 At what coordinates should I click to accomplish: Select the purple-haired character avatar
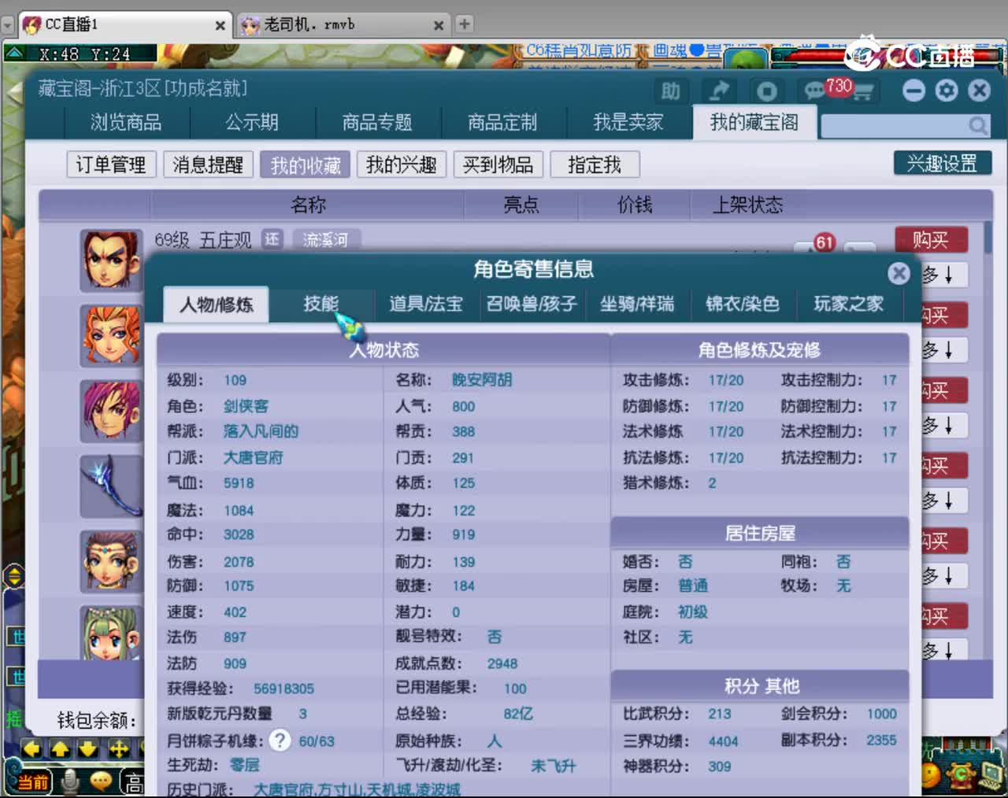tap(111, 411)
